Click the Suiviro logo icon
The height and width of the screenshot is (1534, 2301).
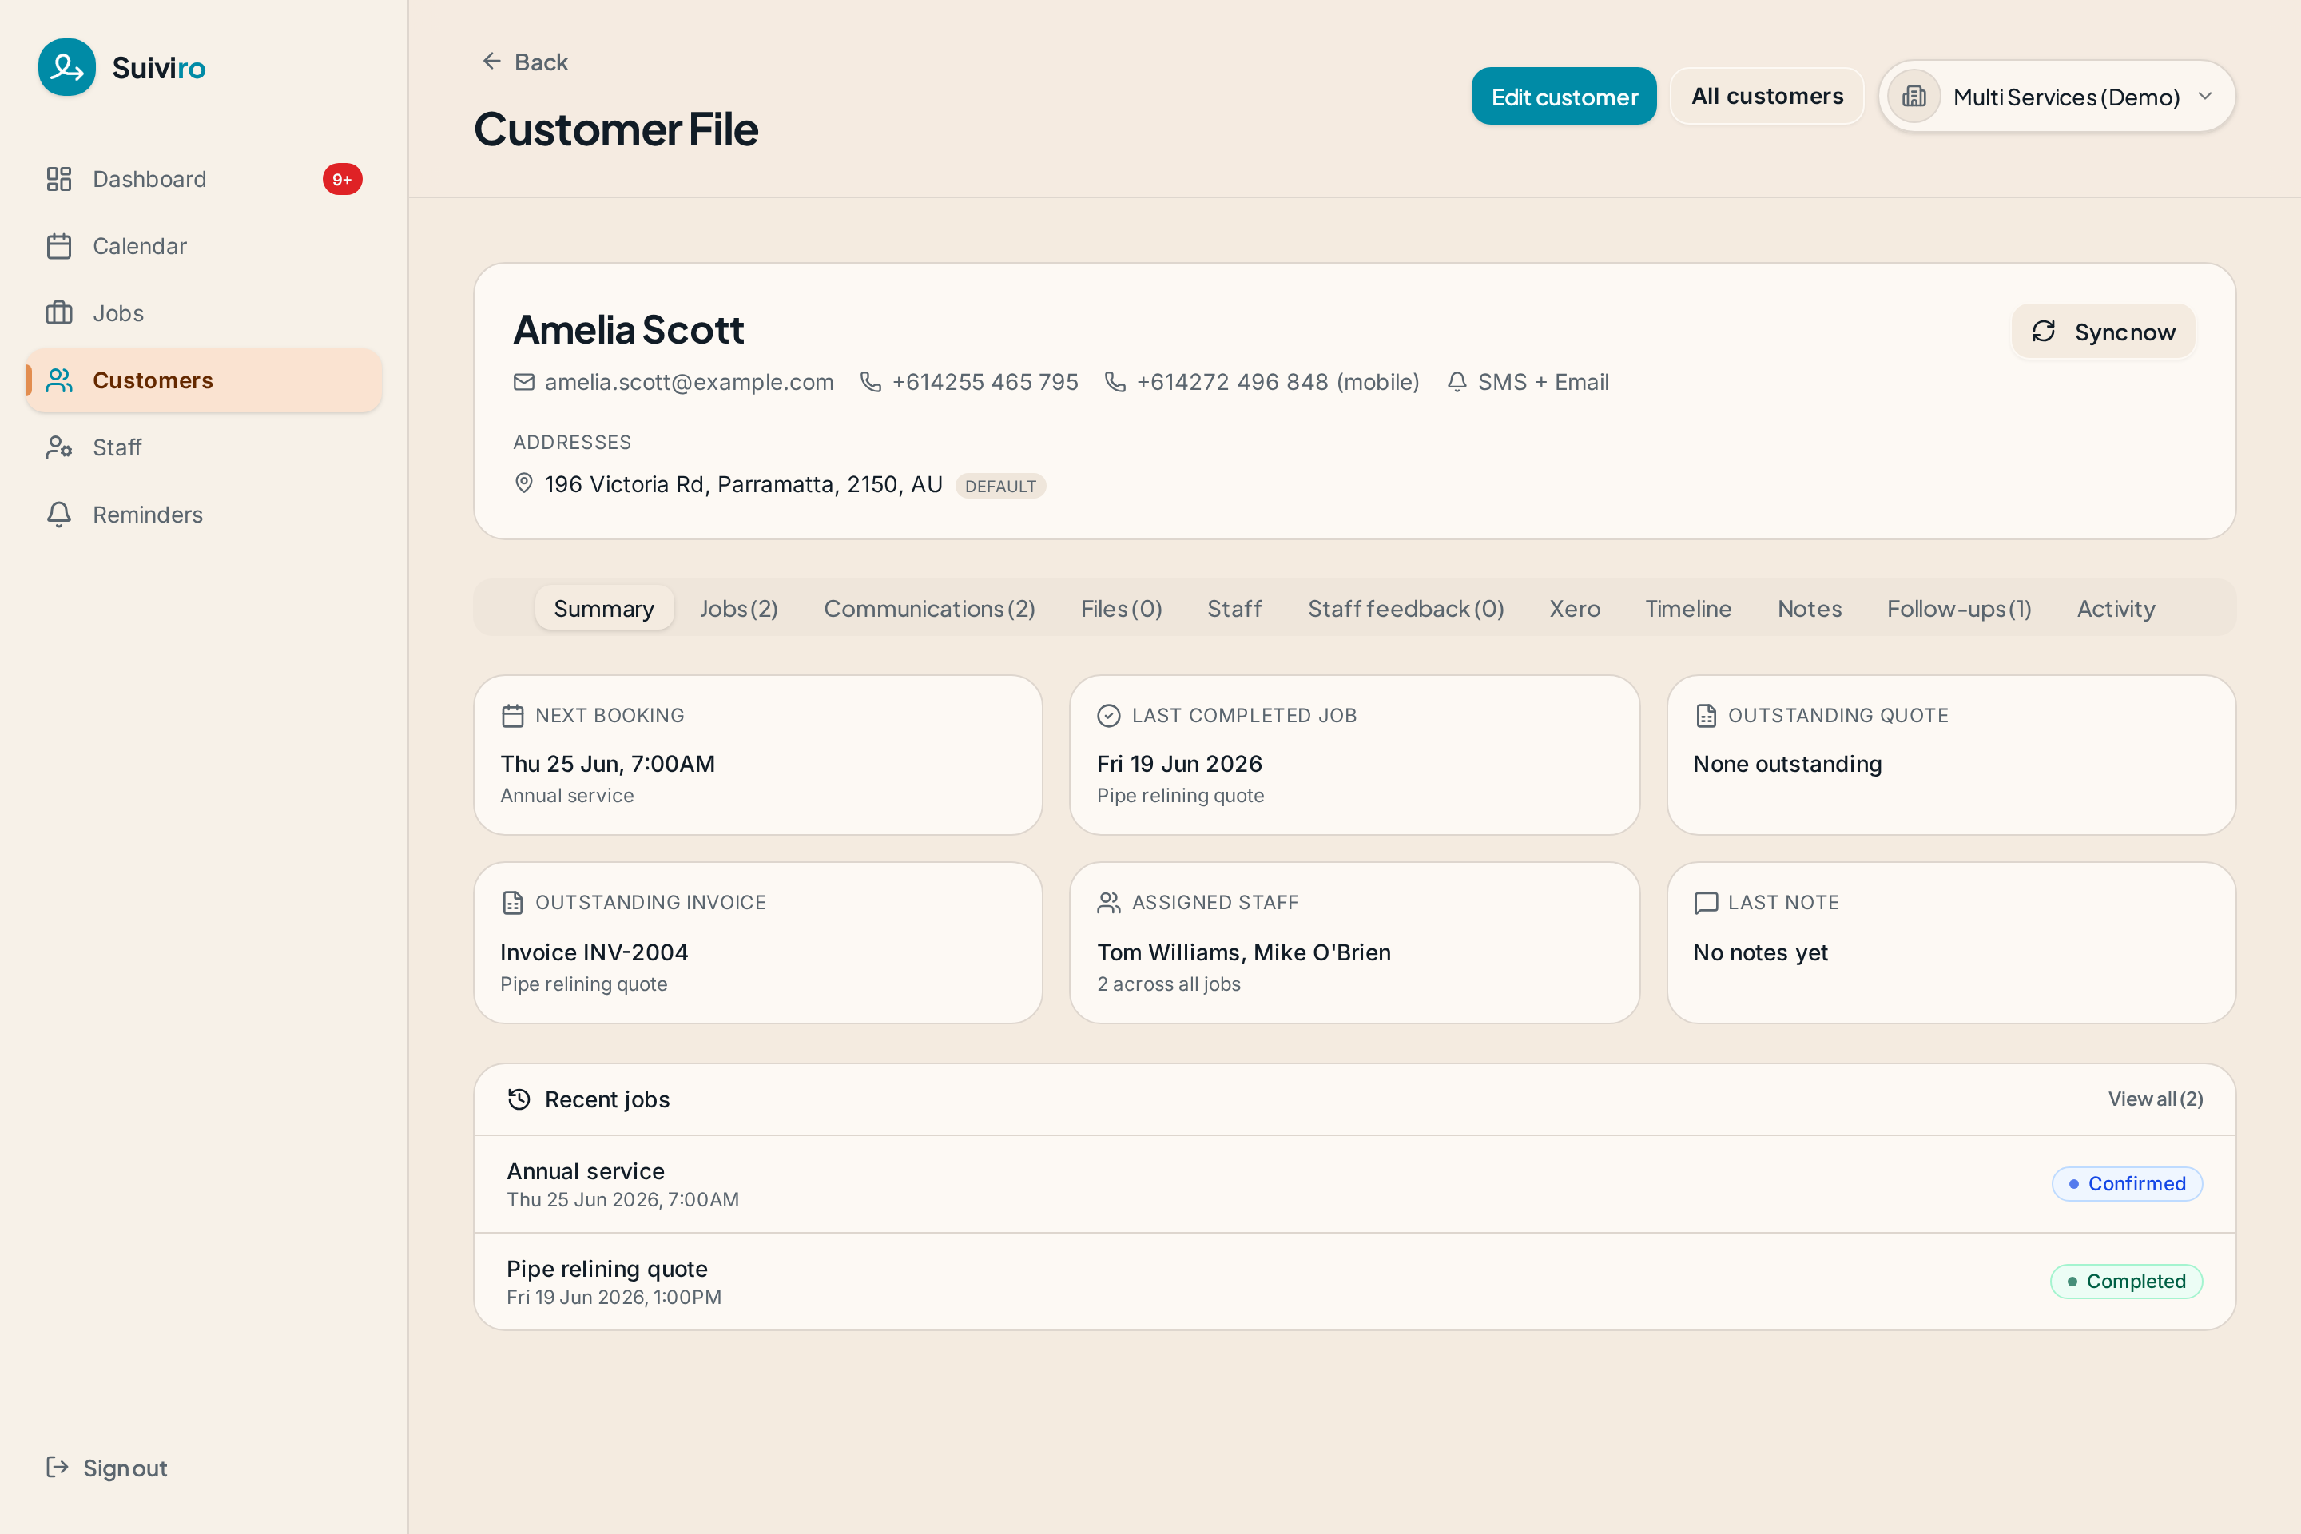click(x=66, y=67)
